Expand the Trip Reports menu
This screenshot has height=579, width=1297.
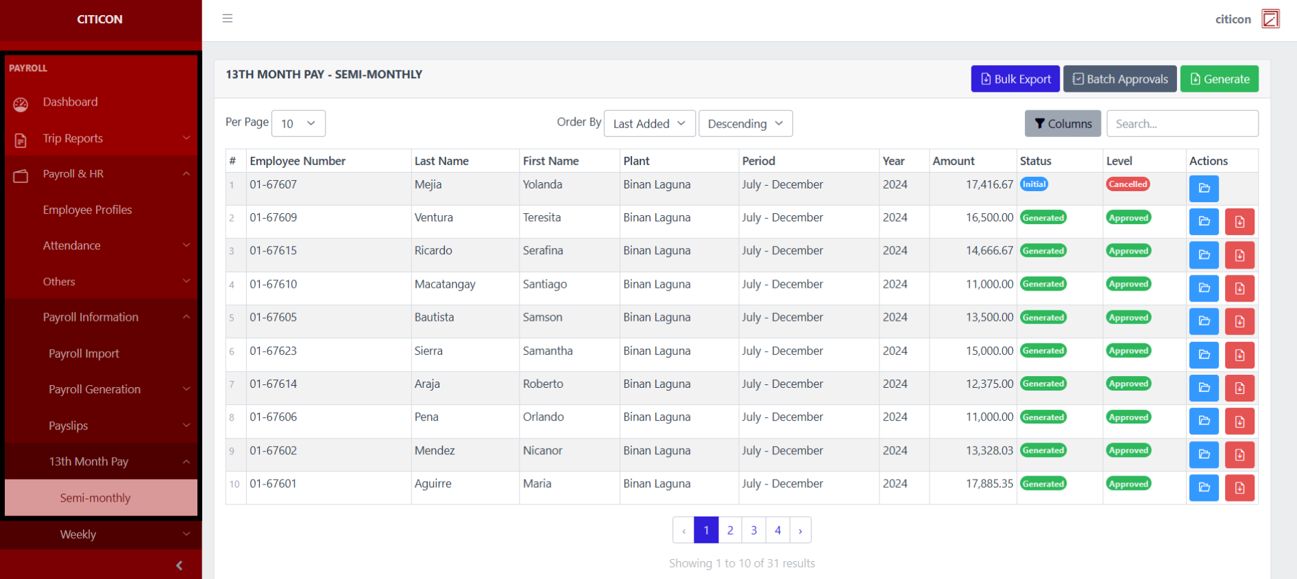point(101,138)
